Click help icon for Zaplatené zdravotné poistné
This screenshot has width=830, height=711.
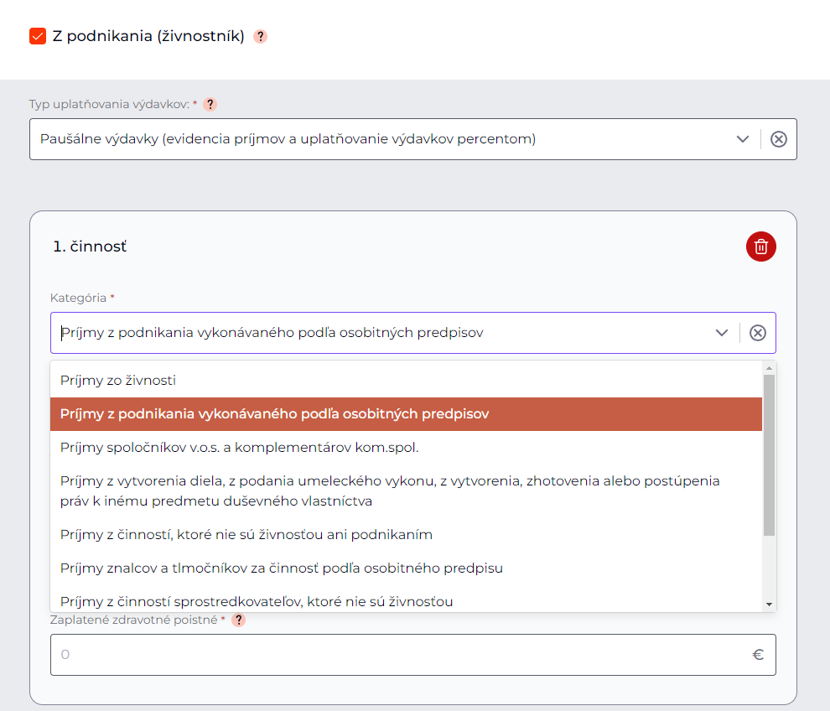point(239,620)
